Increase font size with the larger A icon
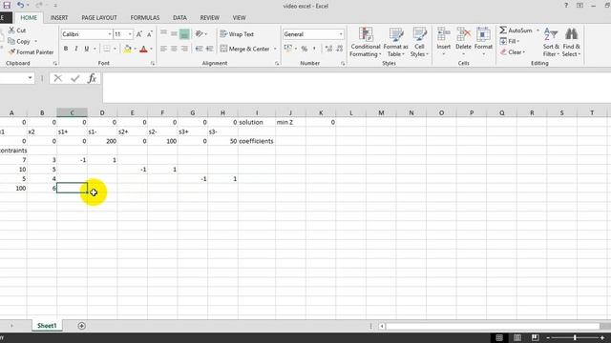Screen dimensions: 611x343 pos(139,34)
